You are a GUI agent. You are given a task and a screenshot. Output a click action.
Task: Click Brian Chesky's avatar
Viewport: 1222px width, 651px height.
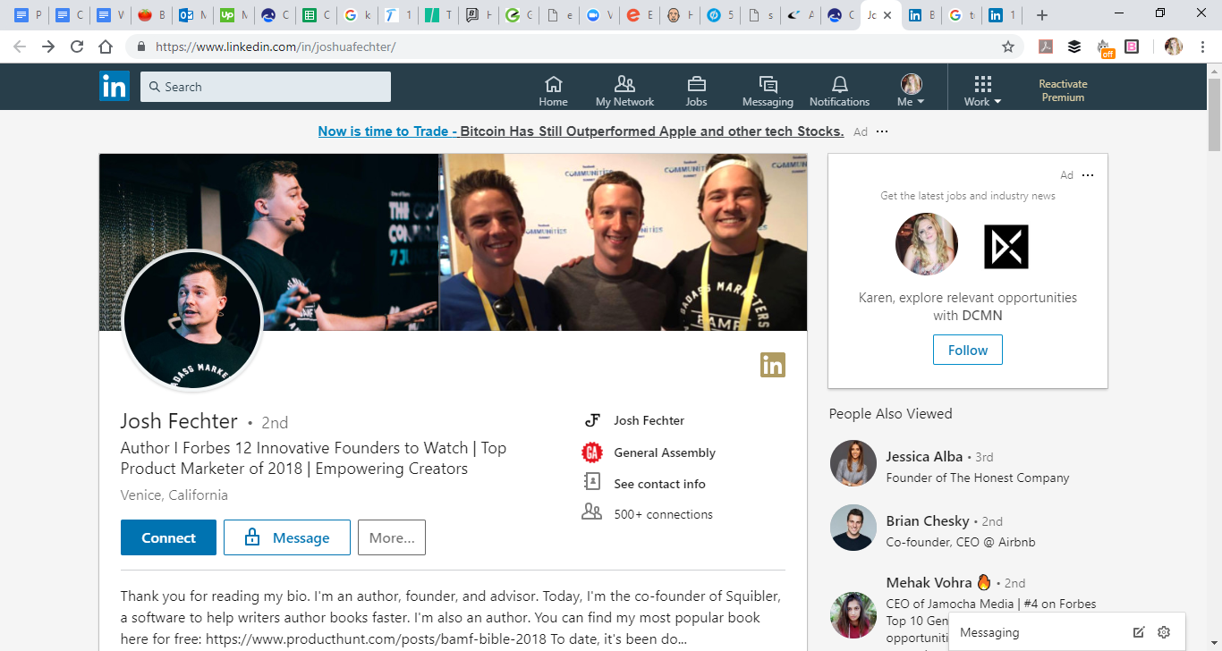(853, 528)
